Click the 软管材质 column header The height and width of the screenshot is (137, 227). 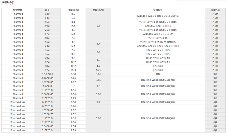click(x=18, y=10)
